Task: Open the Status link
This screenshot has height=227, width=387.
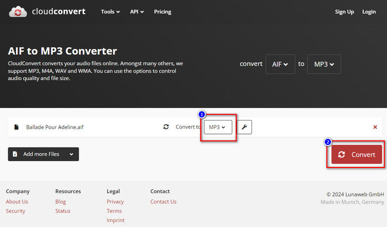Action: tap(63, 211)
